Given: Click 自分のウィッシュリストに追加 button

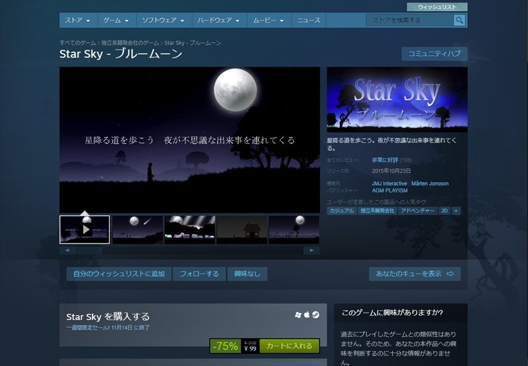Looking at the screenshot, I should [x=119, y=274].
